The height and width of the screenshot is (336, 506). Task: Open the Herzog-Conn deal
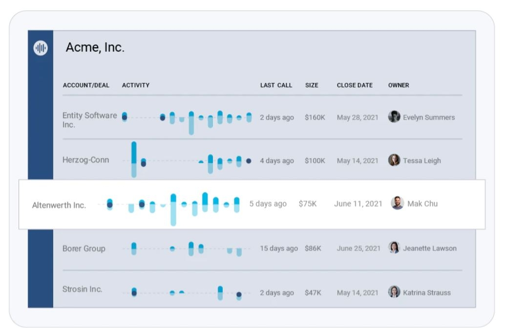click(x=85, y=160)
